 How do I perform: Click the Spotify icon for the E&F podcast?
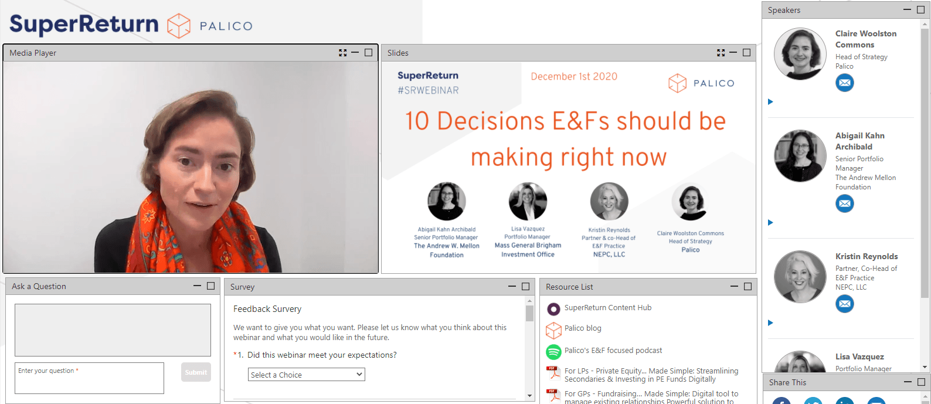[553, 352]
